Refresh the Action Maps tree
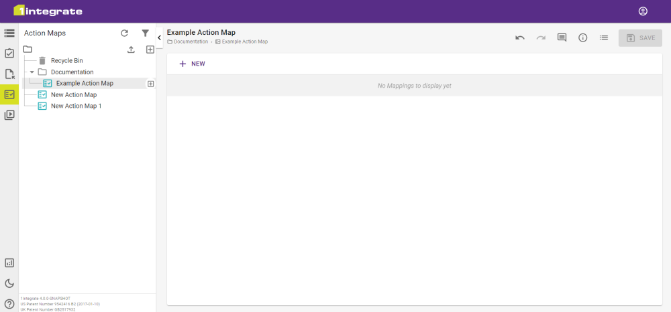Viewport: 671px width, 312px height. click(124, 33)
